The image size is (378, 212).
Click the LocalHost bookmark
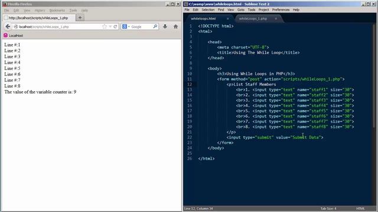[x=14, y=35]
